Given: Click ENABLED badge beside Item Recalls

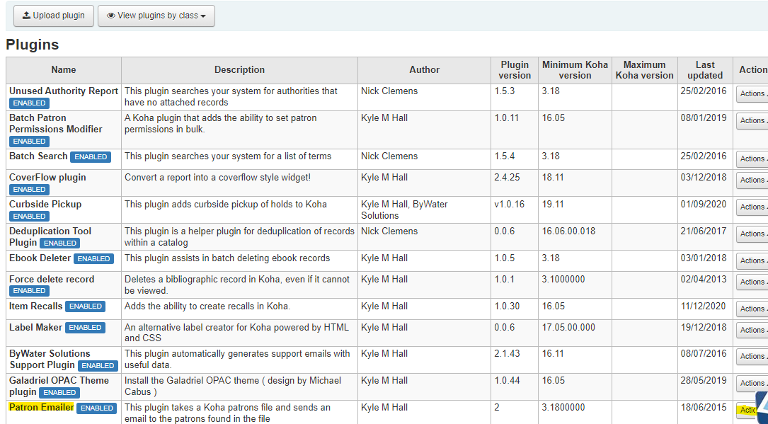Looking at the screenshot, I should 85,306.
